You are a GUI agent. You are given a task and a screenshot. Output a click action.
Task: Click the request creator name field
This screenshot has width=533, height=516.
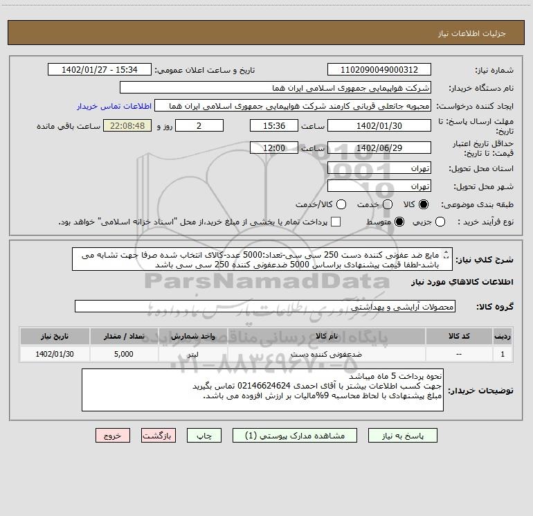coord(293,105)
